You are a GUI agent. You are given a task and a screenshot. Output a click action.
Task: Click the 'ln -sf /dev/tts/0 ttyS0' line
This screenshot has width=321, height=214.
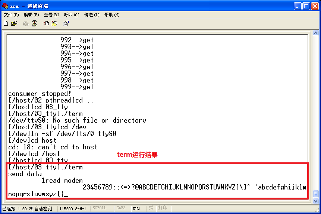coord(62,134)
